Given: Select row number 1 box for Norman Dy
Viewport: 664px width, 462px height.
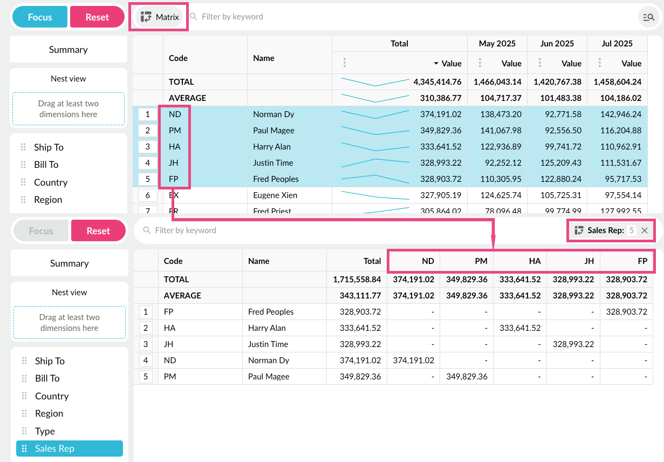Looking at the screenshot, I should 147,114.
